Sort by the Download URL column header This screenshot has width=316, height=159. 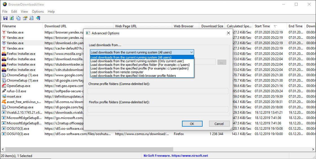point(78,26)
